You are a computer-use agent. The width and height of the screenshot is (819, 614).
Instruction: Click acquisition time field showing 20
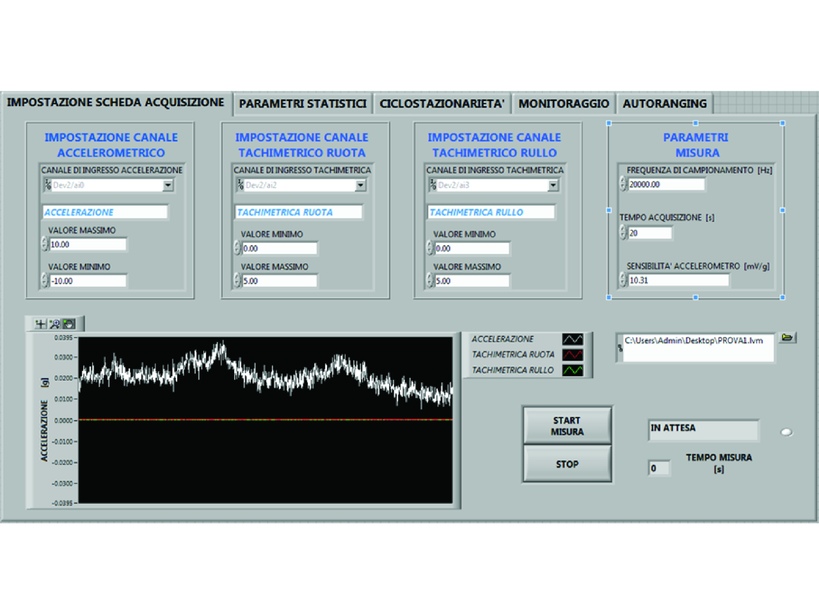click(x=649, y=233)
